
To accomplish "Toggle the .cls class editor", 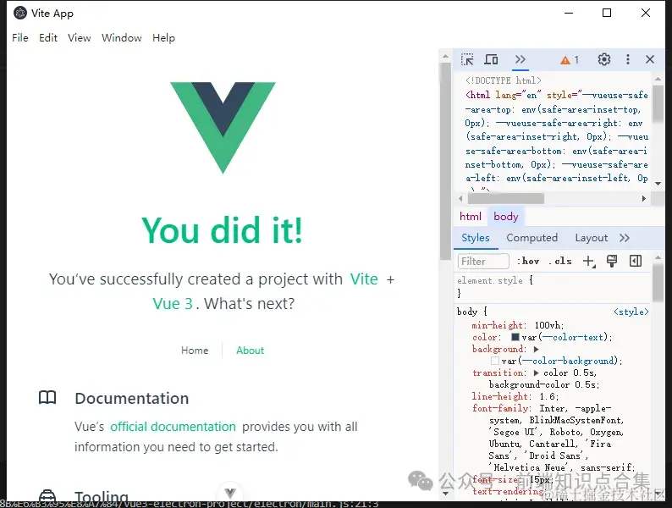I will (x=560, y=261).
